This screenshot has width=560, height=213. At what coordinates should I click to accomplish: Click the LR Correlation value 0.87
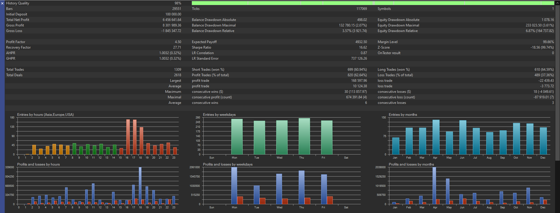pos(364,53)
